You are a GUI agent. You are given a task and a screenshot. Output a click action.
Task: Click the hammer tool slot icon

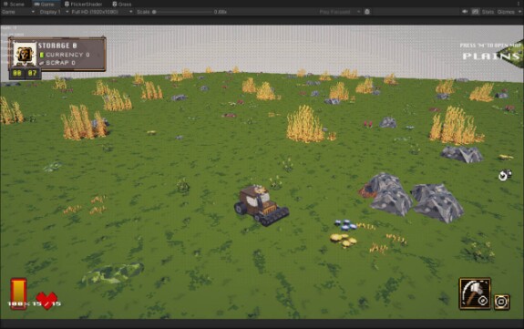pos(475,293)
